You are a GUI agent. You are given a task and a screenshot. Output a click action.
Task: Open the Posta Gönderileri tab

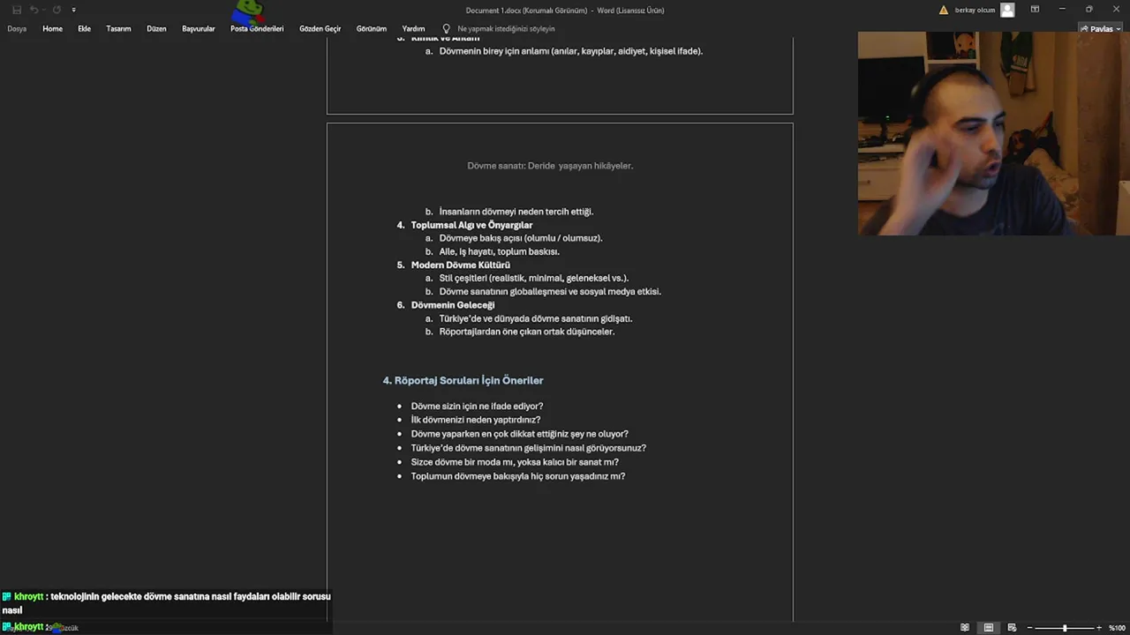[x=257, y=28]
